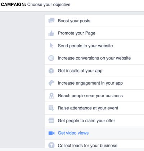Select Send people to your website
This screenshot has width=144, height=151.
(x=94, y=46)
